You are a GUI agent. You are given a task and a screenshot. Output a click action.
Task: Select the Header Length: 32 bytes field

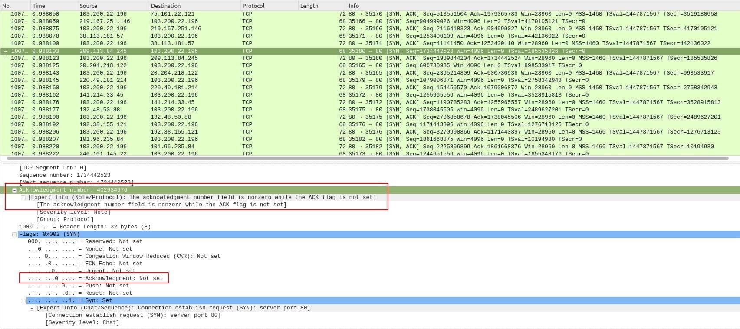click(85, 227)
